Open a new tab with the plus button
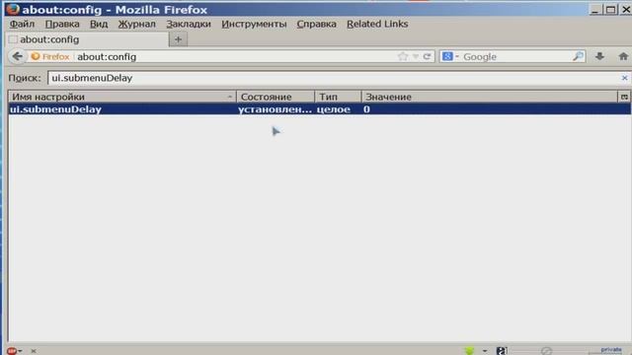 coord(178,39)
